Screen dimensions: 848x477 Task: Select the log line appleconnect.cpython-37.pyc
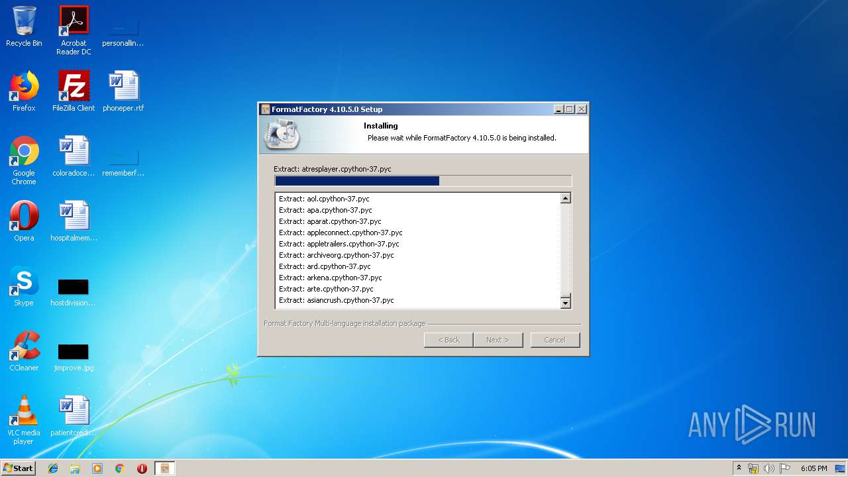[x=341, y=233]
